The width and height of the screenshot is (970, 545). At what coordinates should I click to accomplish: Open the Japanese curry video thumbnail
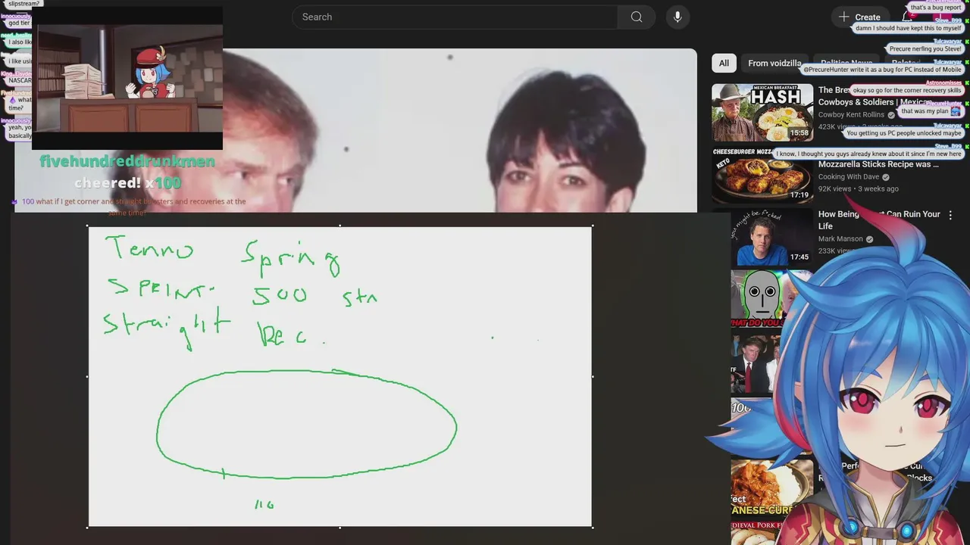point(762,488)
